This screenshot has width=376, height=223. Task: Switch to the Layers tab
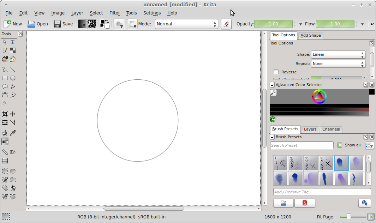pos(310,129)
